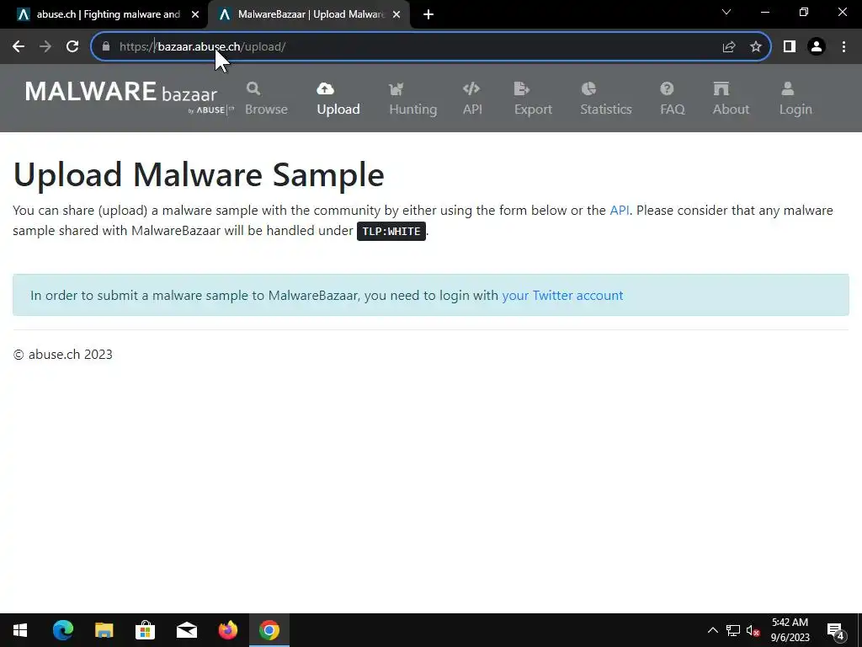862x647 pixels.
Task: Close the abuse.ch tab
Action: [x=195, y=14]
